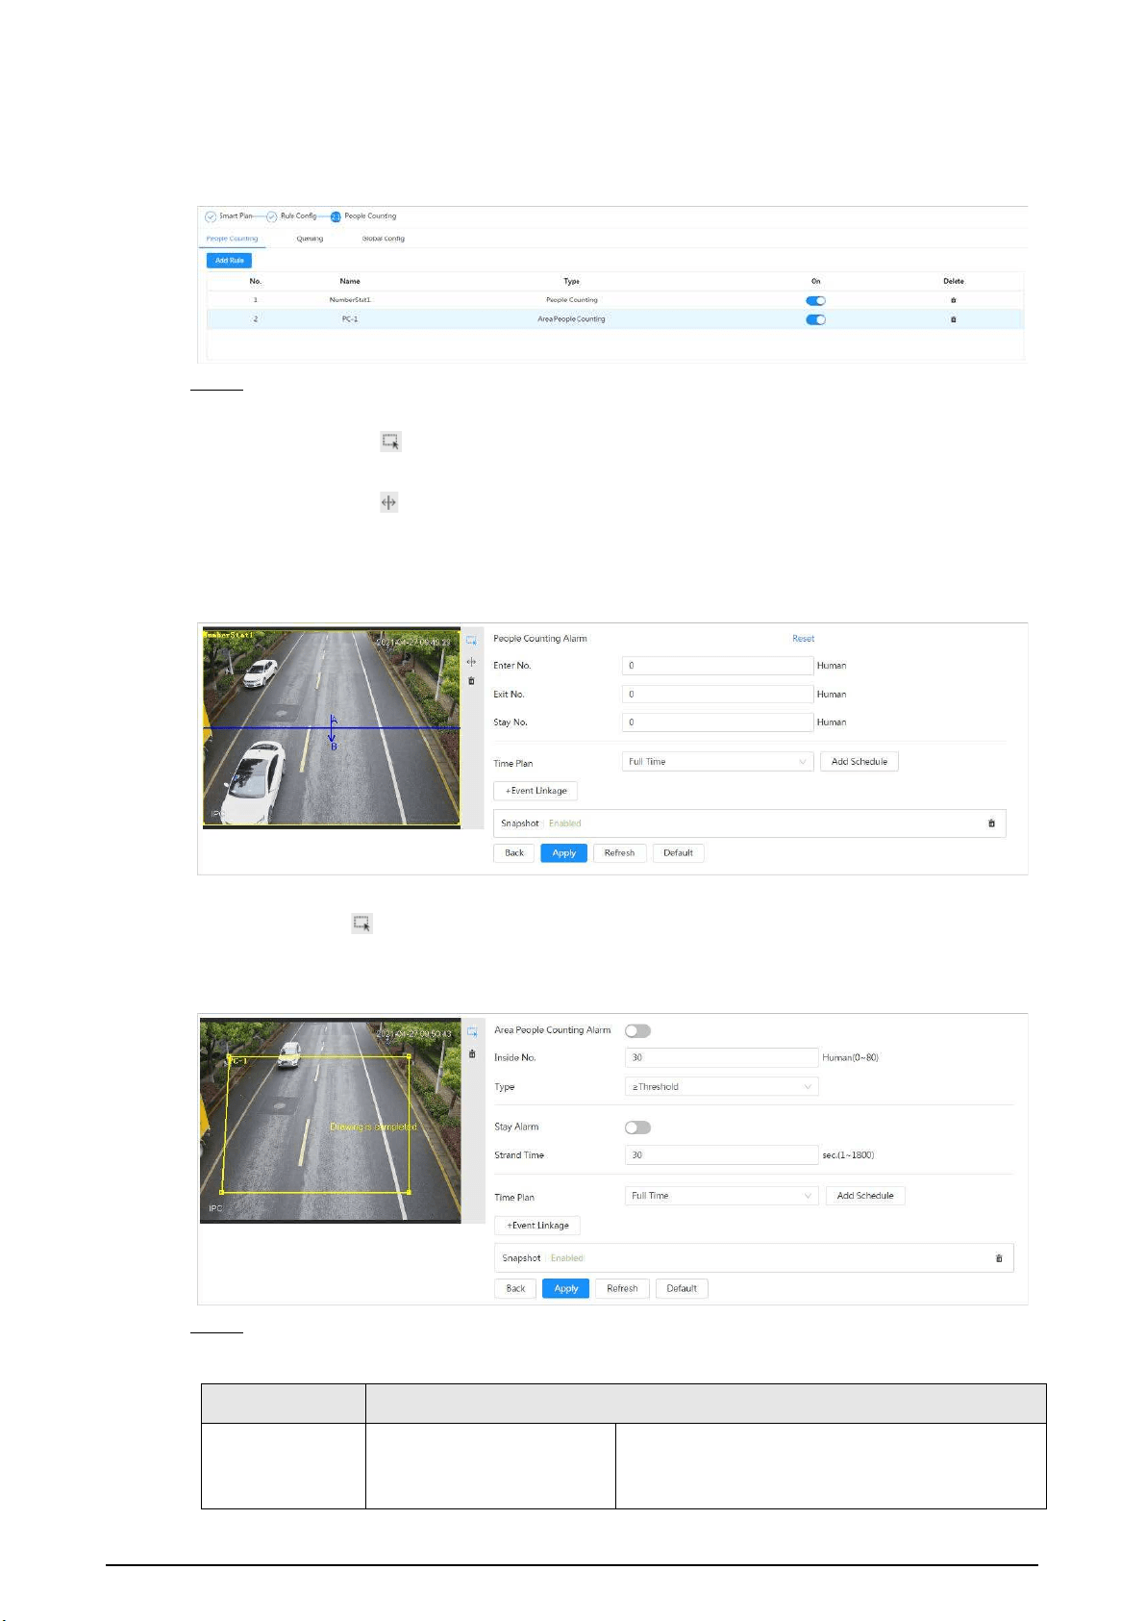The width and height of the screenshot is (1146, 1621).
Task: Click Add Schedule in People Counting Alarm panel
Action: click(x=859, y=762)
